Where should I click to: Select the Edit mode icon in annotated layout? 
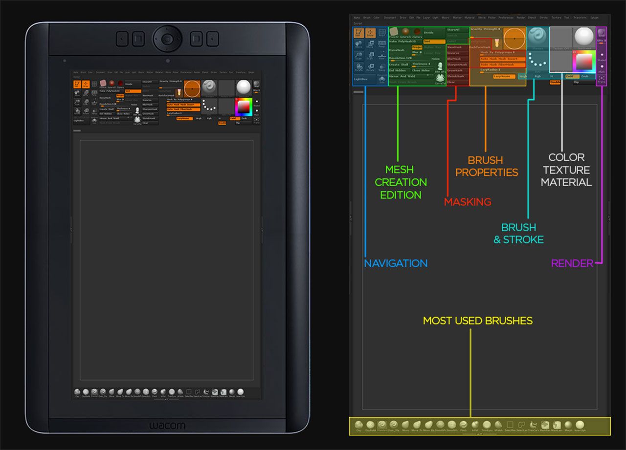pyautogui.click(x=359, y=33)
